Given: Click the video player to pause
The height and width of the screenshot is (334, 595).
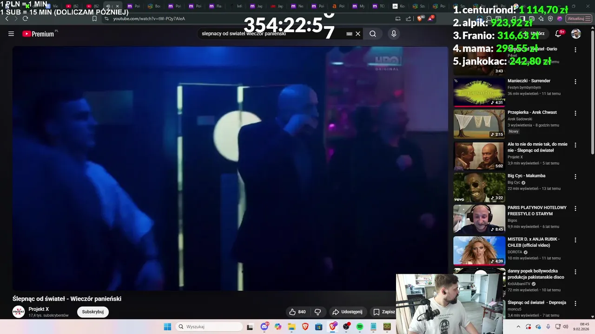Looking at the screenshot, I should click(230, 168).
